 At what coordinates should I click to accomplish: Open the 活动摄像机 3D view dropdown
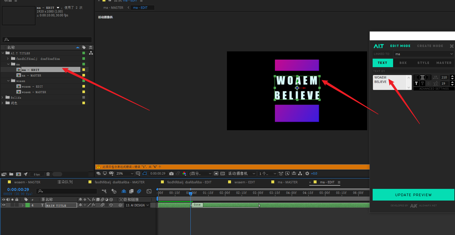coord(242,173)
